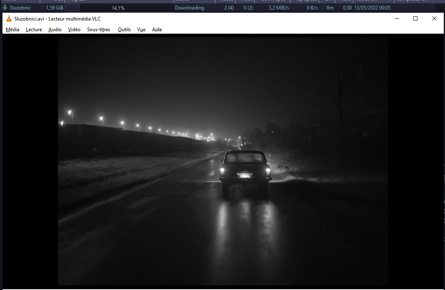Screen dimensions: 445x290
Task: Click the green download arrow icon for Sluzobnic
Action: click(x=5, y=8)
